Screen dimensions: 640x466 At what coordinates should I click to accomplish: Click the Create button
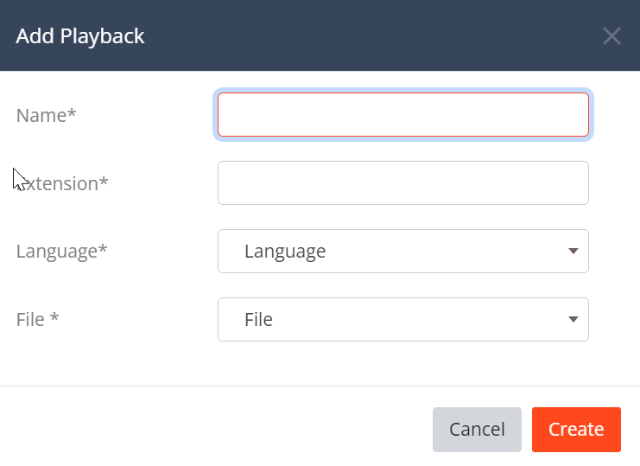tap(576, 429)
